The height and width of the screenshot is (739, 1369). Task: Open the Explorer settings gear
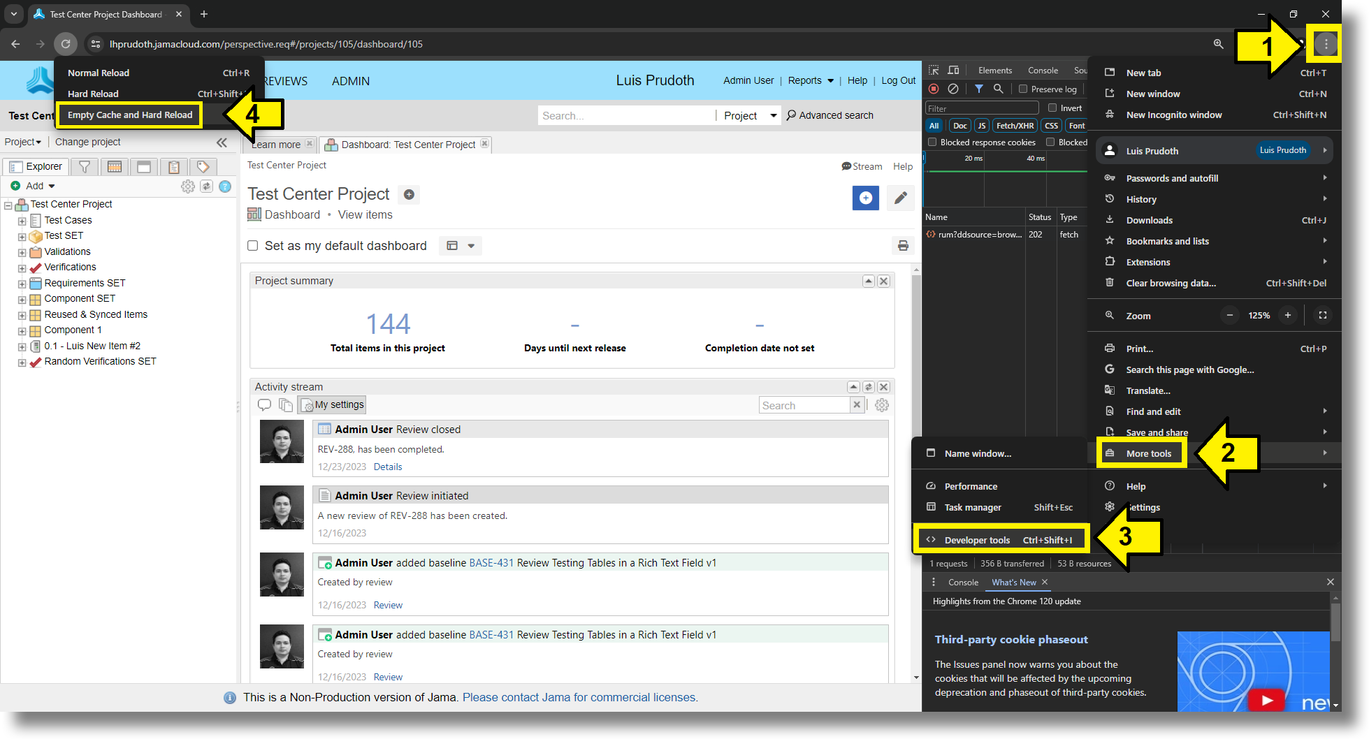[187, 186]
